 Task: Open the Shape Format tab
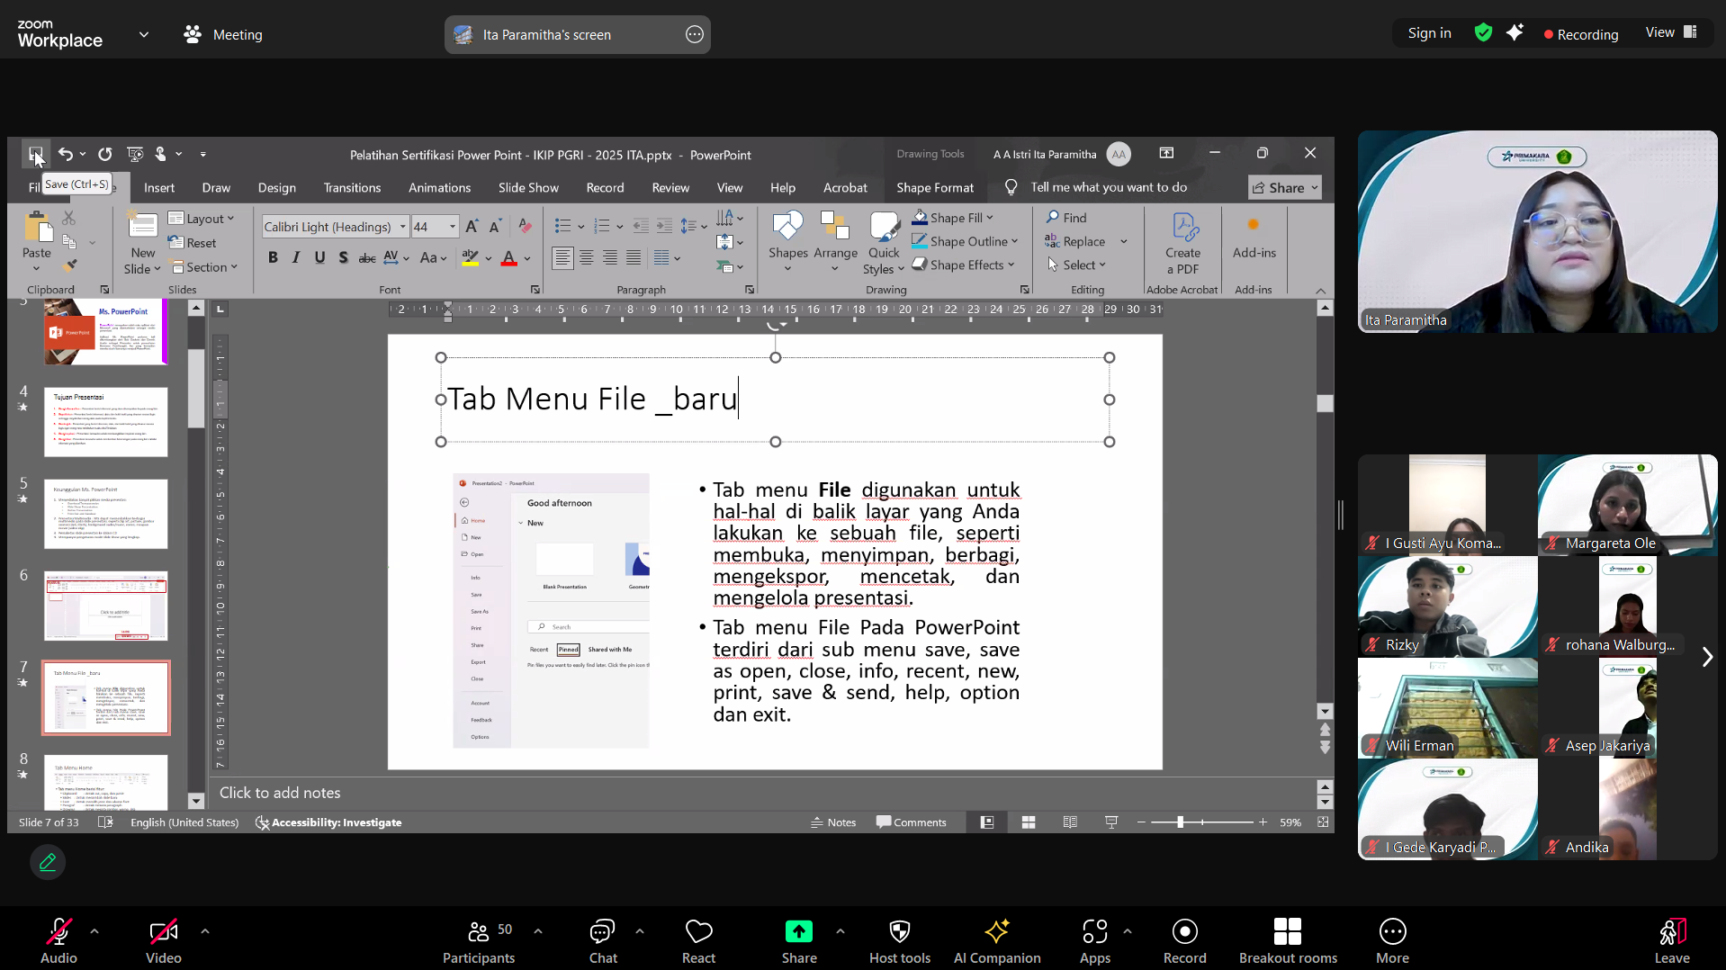coord(935,187)
